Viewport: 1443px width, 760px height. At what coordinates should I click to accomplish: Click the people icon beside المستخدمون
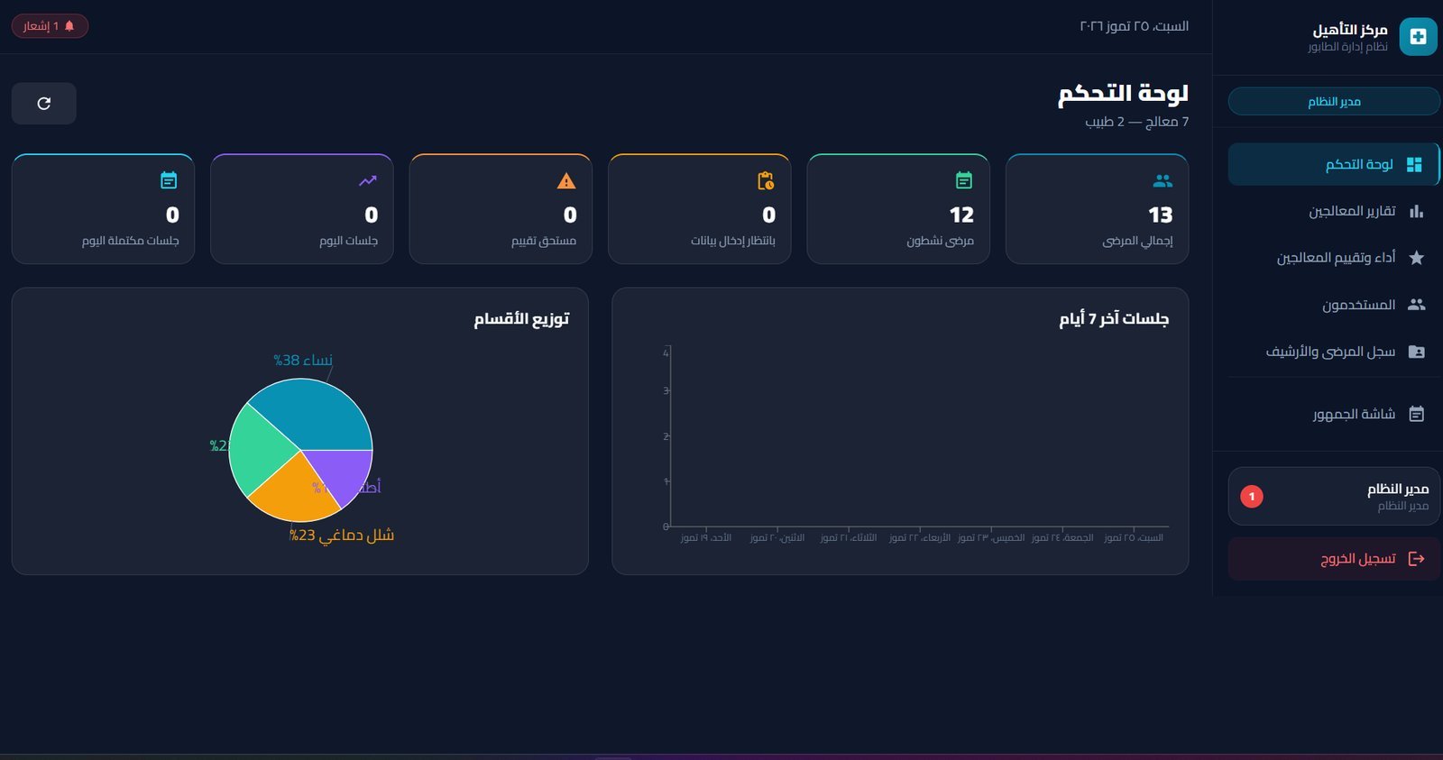pos(1416,305)
